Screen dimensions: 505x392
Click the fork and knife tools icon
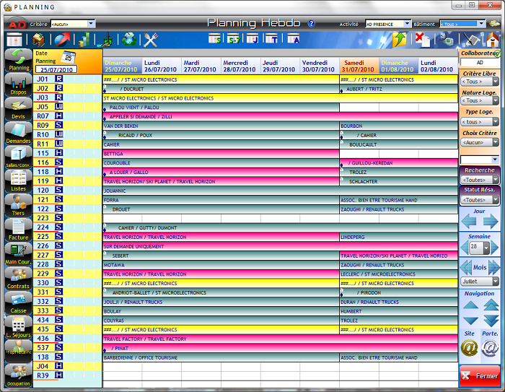(x=151, y=40)
